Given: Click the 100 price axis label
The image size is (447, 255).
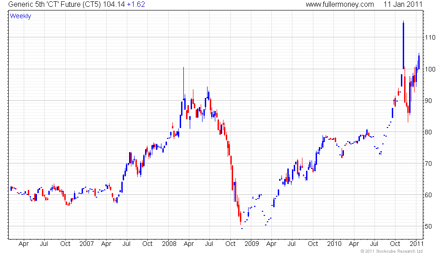Looking at the screenshot, I should (x=430, y=69).
